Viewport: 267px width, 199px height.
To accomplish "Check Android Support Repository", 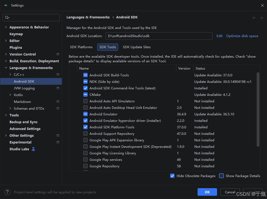I will pyautogui.click(x=85, y=133).
